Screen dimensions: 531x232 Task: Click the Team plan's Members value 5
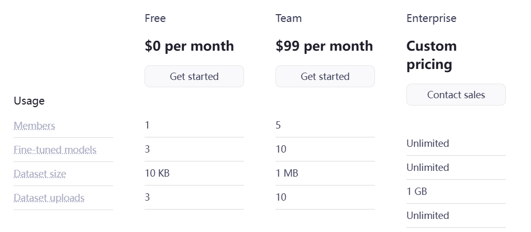coord(278,125)
